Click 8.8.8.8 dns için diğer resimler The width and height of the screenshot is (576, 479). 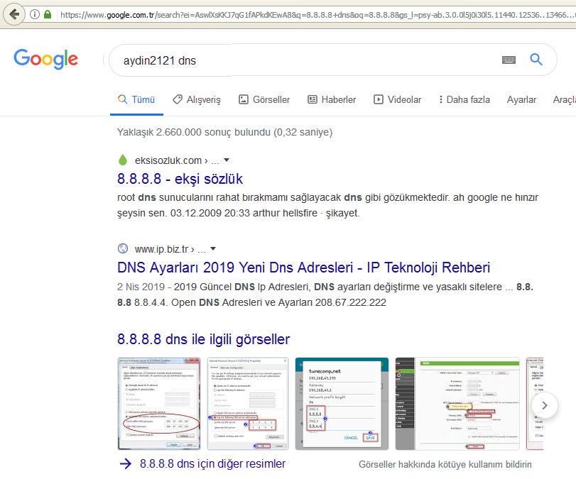(212, 463)
